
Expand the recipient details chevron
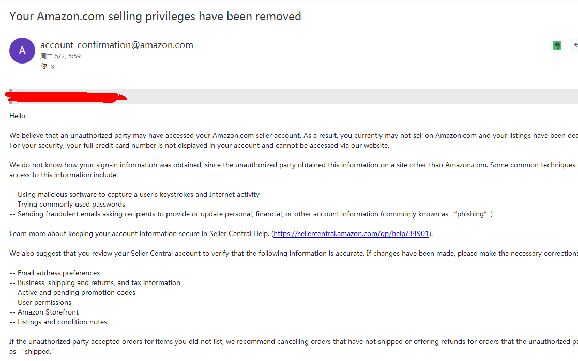pyautogui.click(x=53, y=67)
